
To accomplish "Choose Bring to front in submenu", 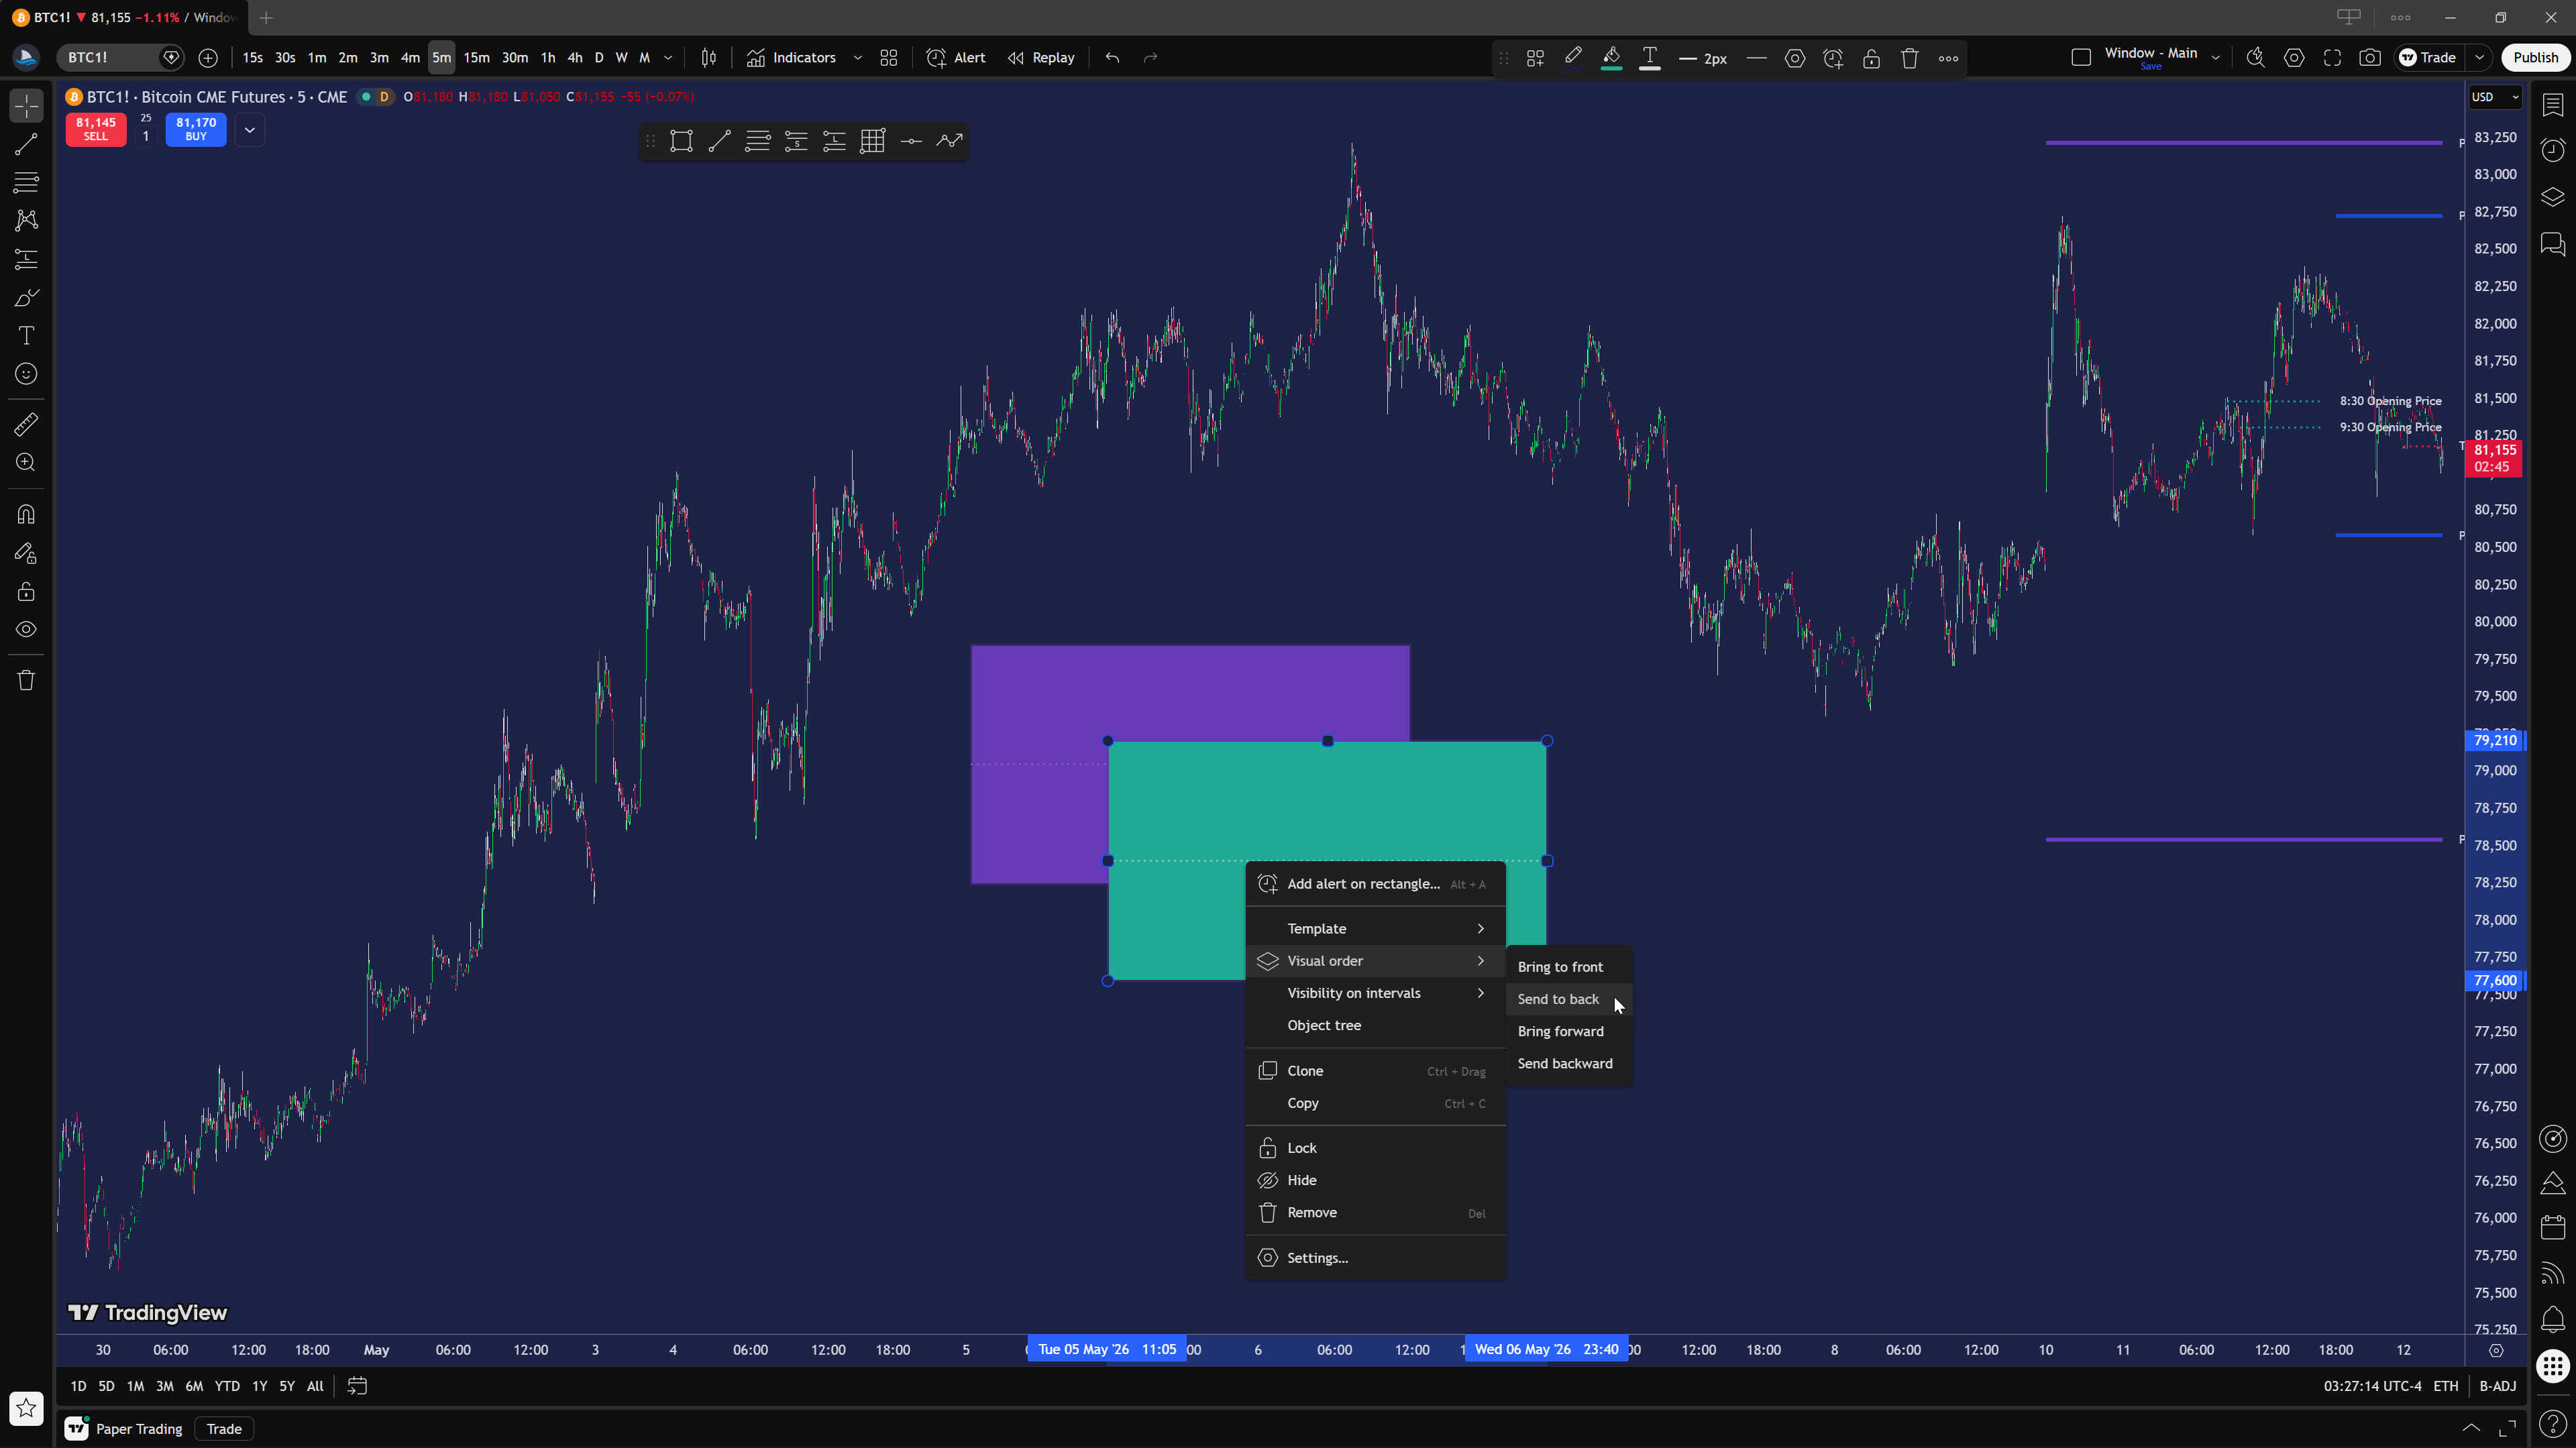I will click(x=1569, y=967).
